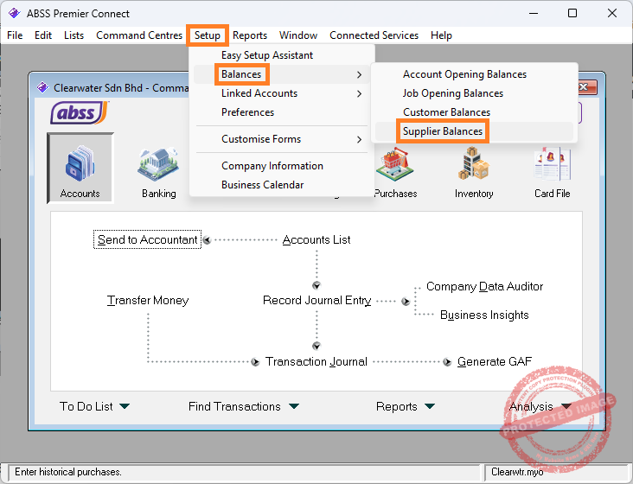Open the File menu
This screenshot has width=633, height=484.
(x=15, y=35)
